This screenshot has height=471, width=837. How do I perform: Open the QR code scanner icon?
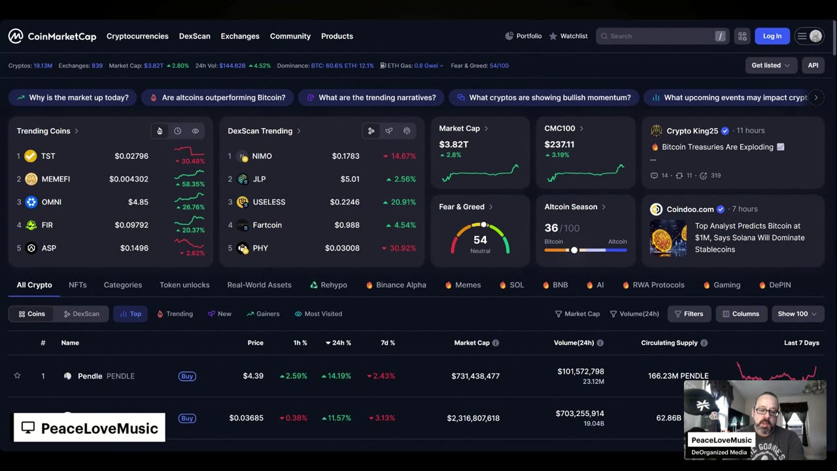pos(742,36)
